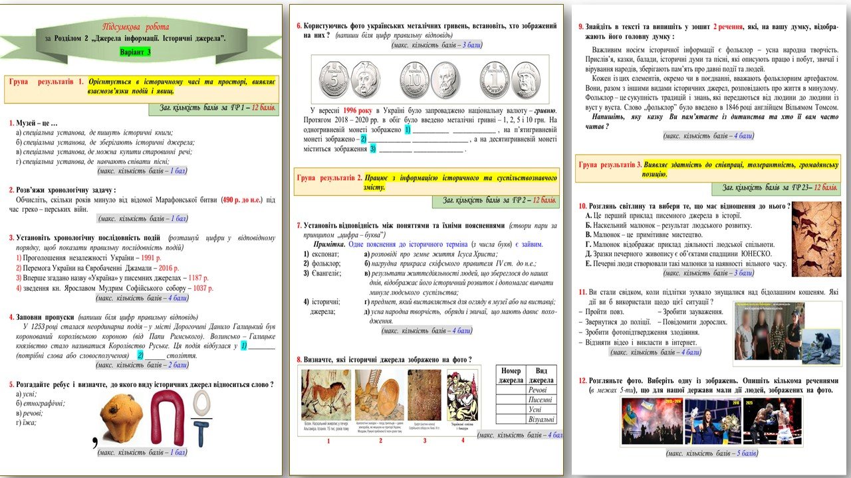Click the 10 hryvnia coin face

[414, 79]
